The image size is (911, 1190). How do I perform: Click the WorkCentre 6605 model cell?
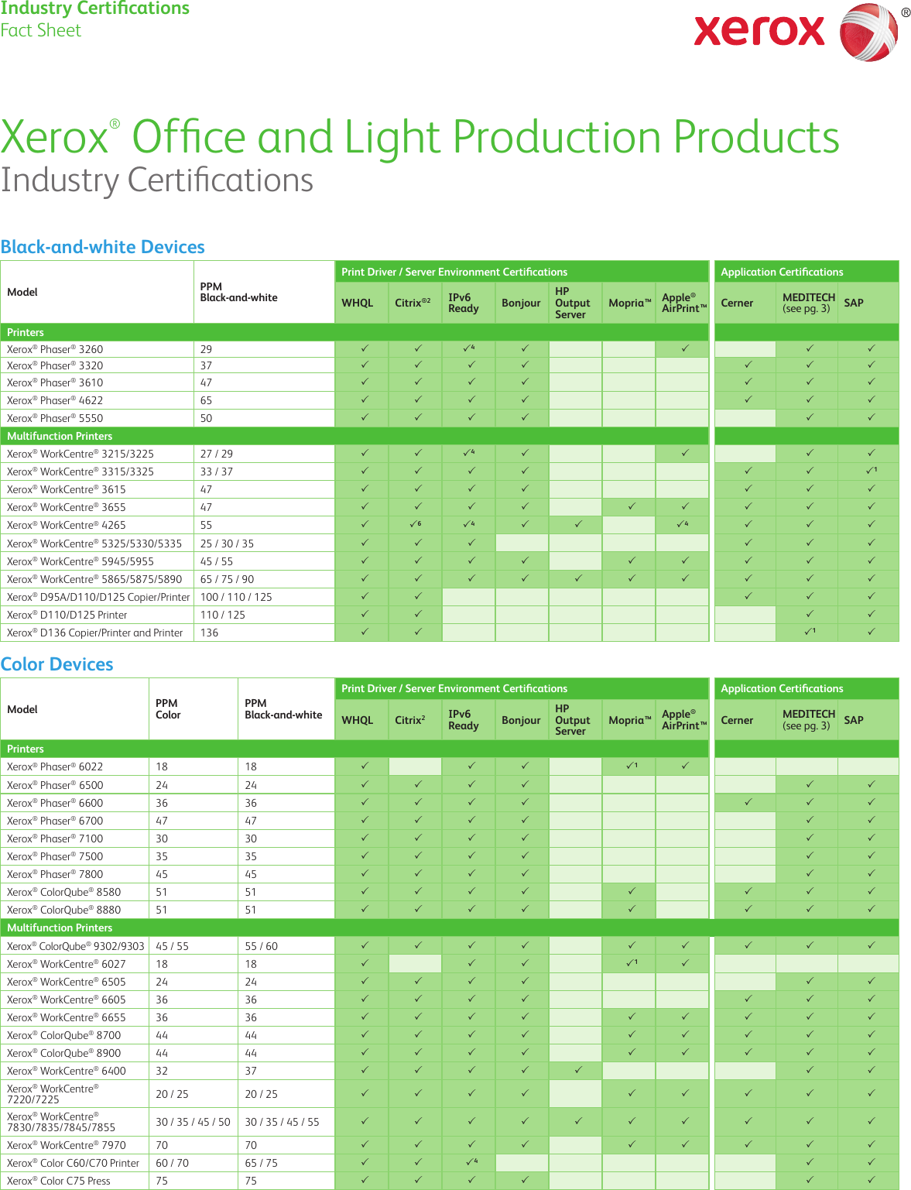[75, 1000]
